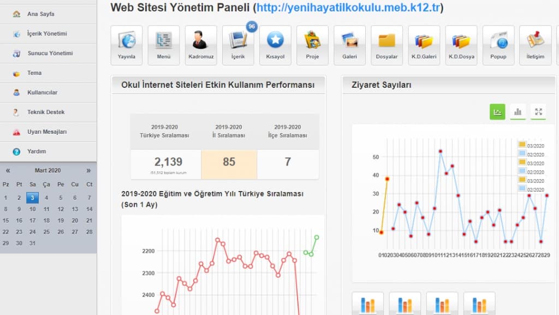Toggle fullscreen for the Ziyaret Sayıları chart
This screenshot has width=559, height=315.
[x=538, y=112]
